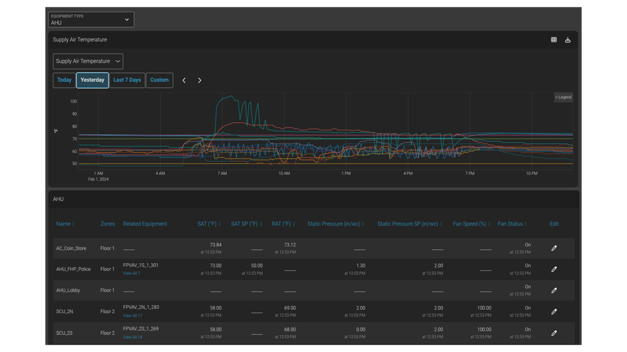Sort by Fan Speed (%) column
The width and height of the screenshot is (627, 352).
(x=472, y=224)
